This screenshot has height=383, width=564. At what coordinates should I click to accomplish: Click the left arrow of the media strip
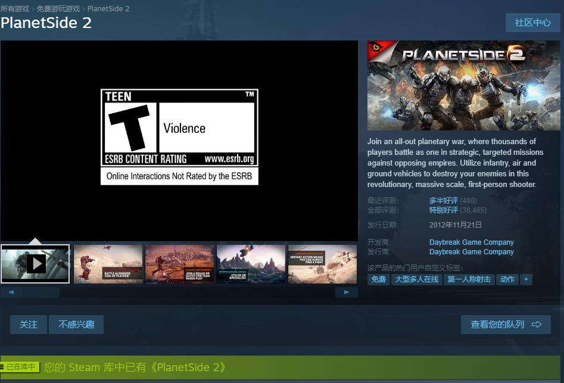pyautogui.click(x=11, y=292)
